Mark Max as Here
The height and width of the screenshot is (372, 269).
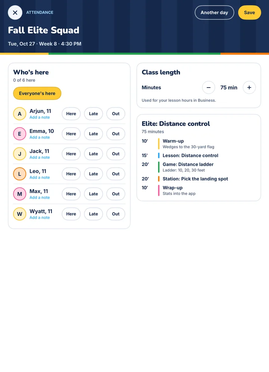coord(71,194)
